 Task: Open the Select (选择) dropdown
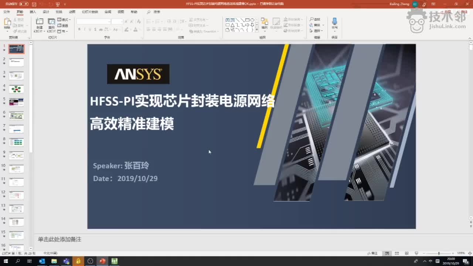pyautogui.click(x=317, y=31)
